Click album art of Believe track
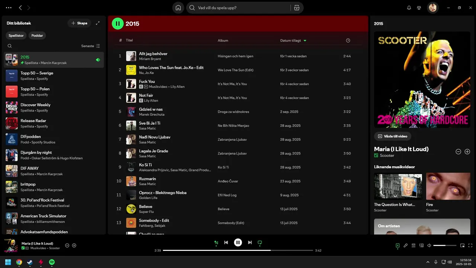 pos(131,209)
